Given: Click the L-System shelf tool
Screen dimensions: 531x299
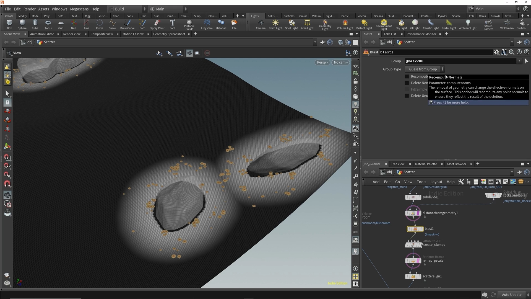Looking at the screenshot, I should click(x=207, y=24).
